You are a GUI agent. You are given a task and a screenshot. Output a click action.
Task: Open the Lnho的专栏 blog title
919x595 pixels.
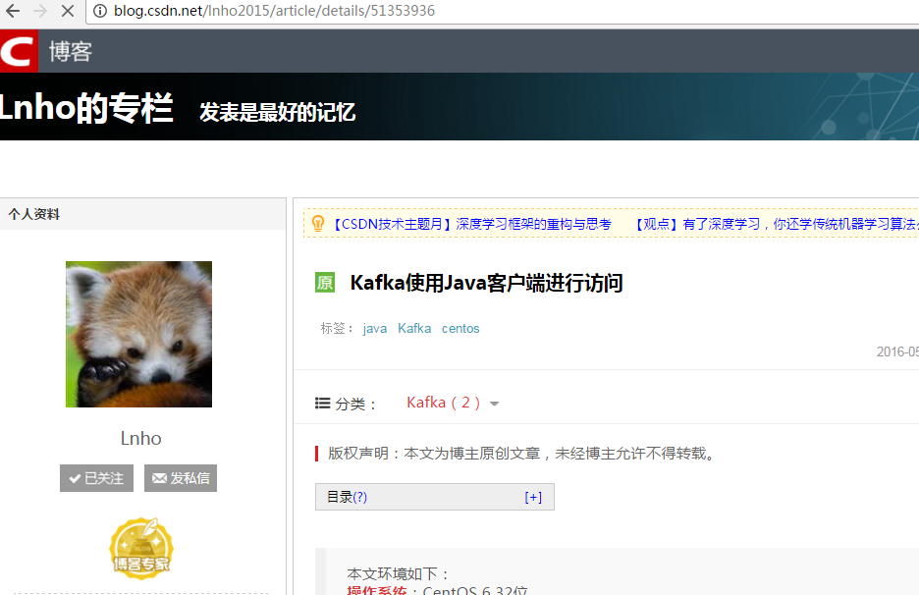coord(86,108)
